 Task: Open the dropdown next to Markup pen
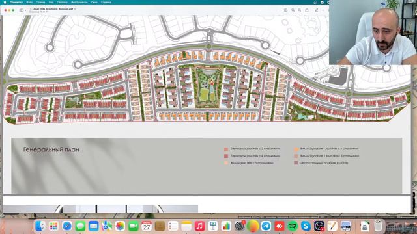point(323,10)
